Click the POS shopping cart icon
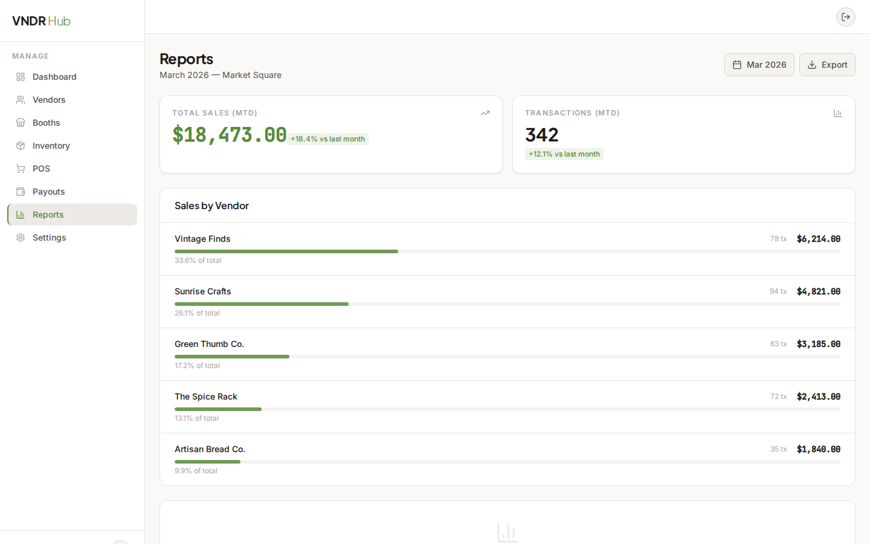870x544 pixels. pyautogui.click(x=20, y=169)
